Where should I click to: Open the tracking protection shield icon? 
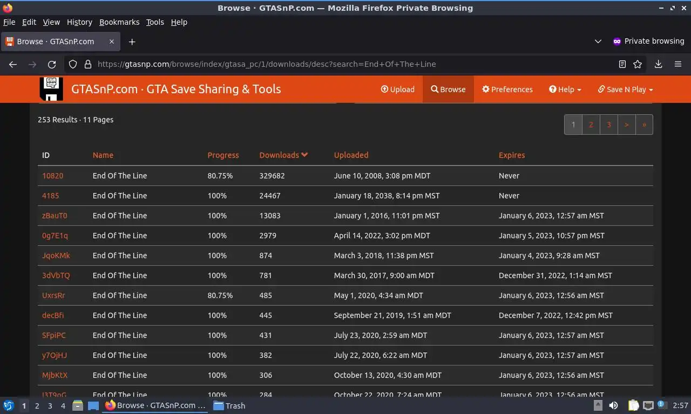[x=73, y=64]
